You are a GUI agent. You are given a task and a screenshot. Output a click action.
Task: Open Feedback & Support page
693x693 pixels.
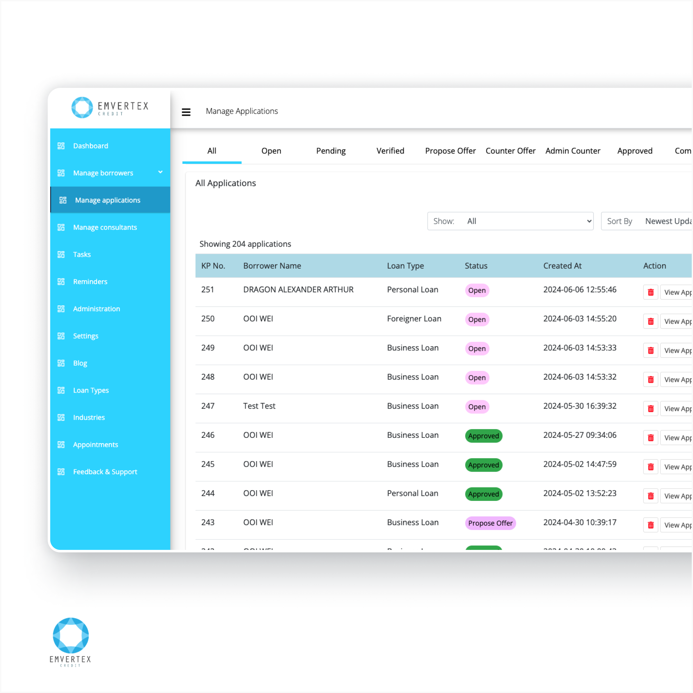(110, 472)
